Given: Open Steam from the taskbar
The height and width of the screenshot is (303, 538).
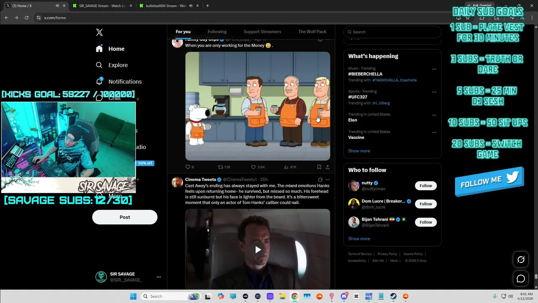Looking at the screenshot, I should point(393,296).
